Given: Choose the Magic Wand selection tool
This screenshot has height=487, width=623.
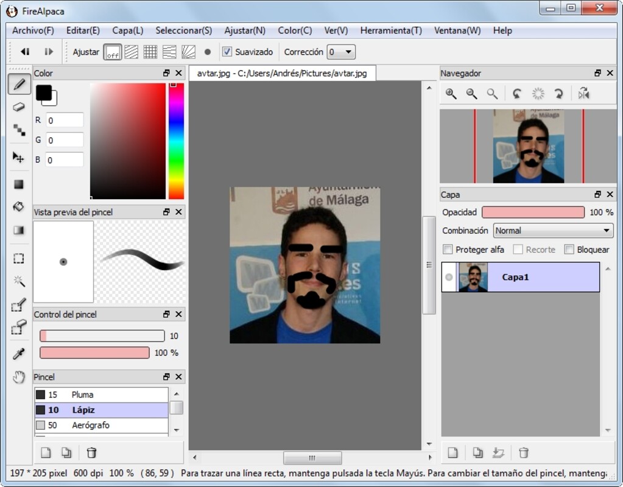Looking at the screenshot, I should tap(19, 281).
